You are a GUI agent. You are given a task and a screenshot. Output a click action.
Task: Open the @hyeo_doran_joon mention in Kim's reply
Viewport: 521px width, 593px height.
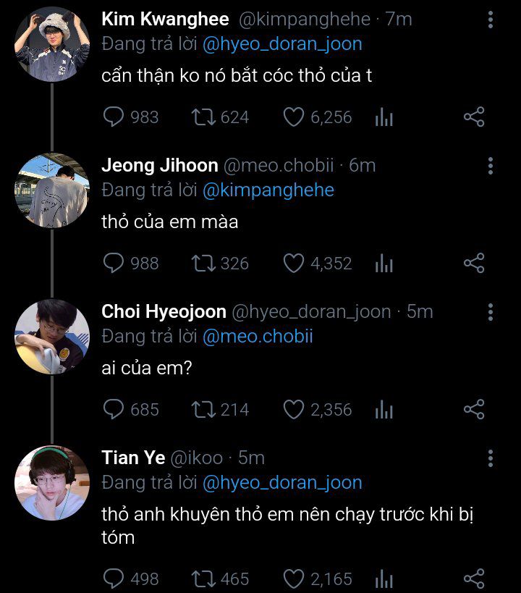282,44
